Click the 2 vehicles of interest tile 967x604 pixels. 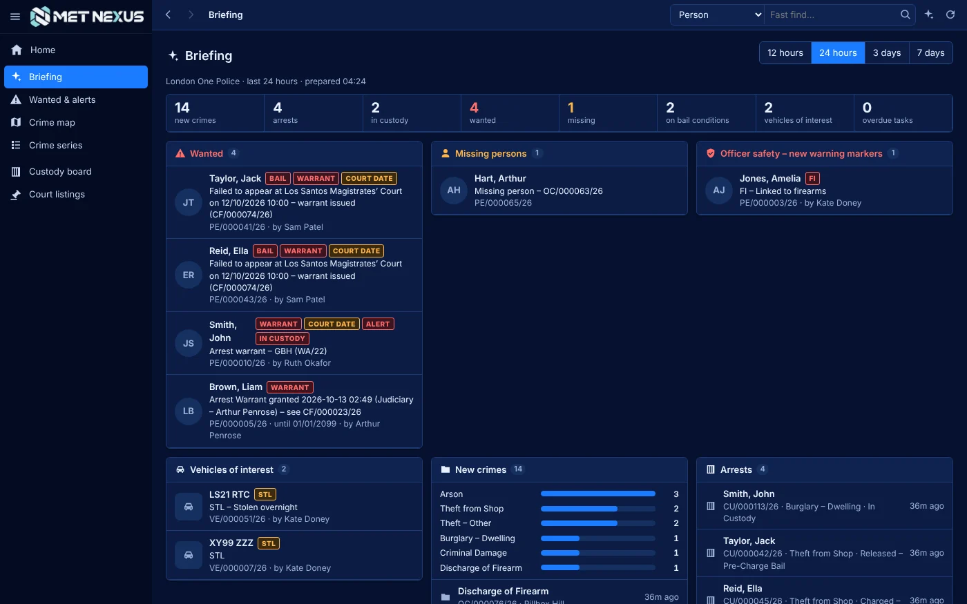(805, 113)
